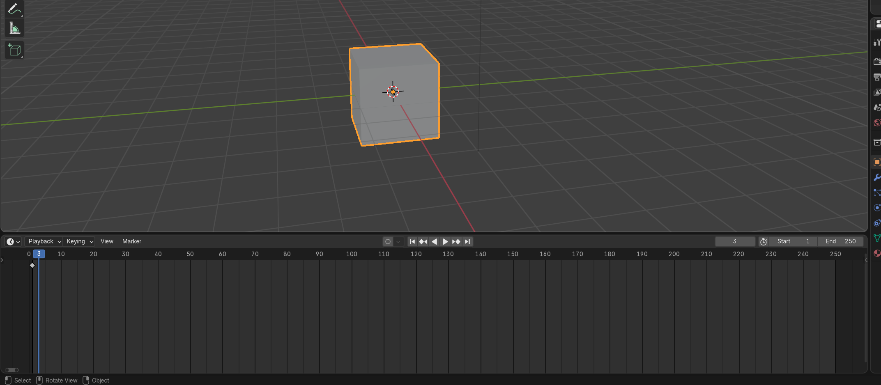881x385 pixels.
Task: Open the auto keyframing options dropdown
Action: [398, 241]
